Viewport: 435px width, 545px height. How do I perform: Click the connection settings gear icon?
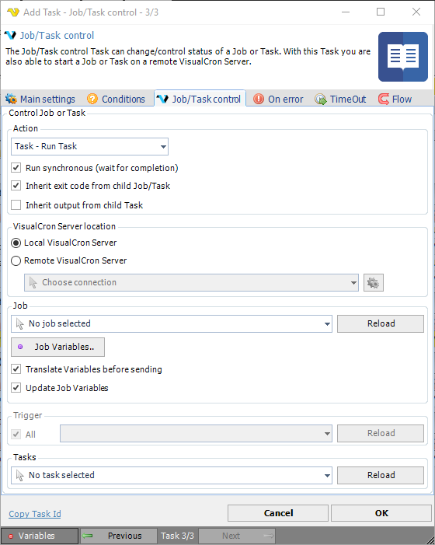(x=373, y=282)
